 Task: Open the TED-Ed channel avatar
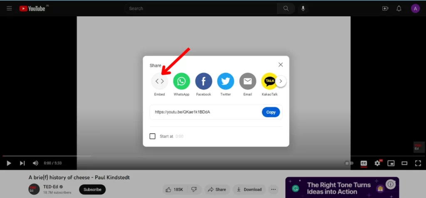(34, 189)
